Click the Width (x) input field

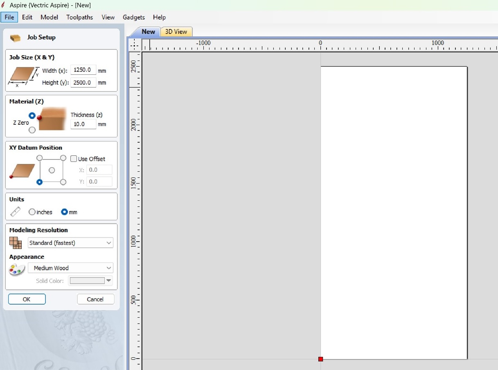[83, 70]
